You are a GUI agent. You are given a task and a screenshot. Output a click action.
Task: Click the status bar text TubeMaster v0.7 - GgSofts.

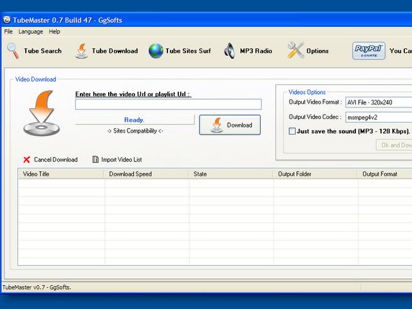point(37,288)
